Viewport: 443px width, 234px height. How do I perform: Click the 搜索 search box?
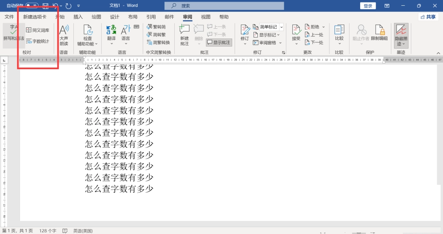224,6
